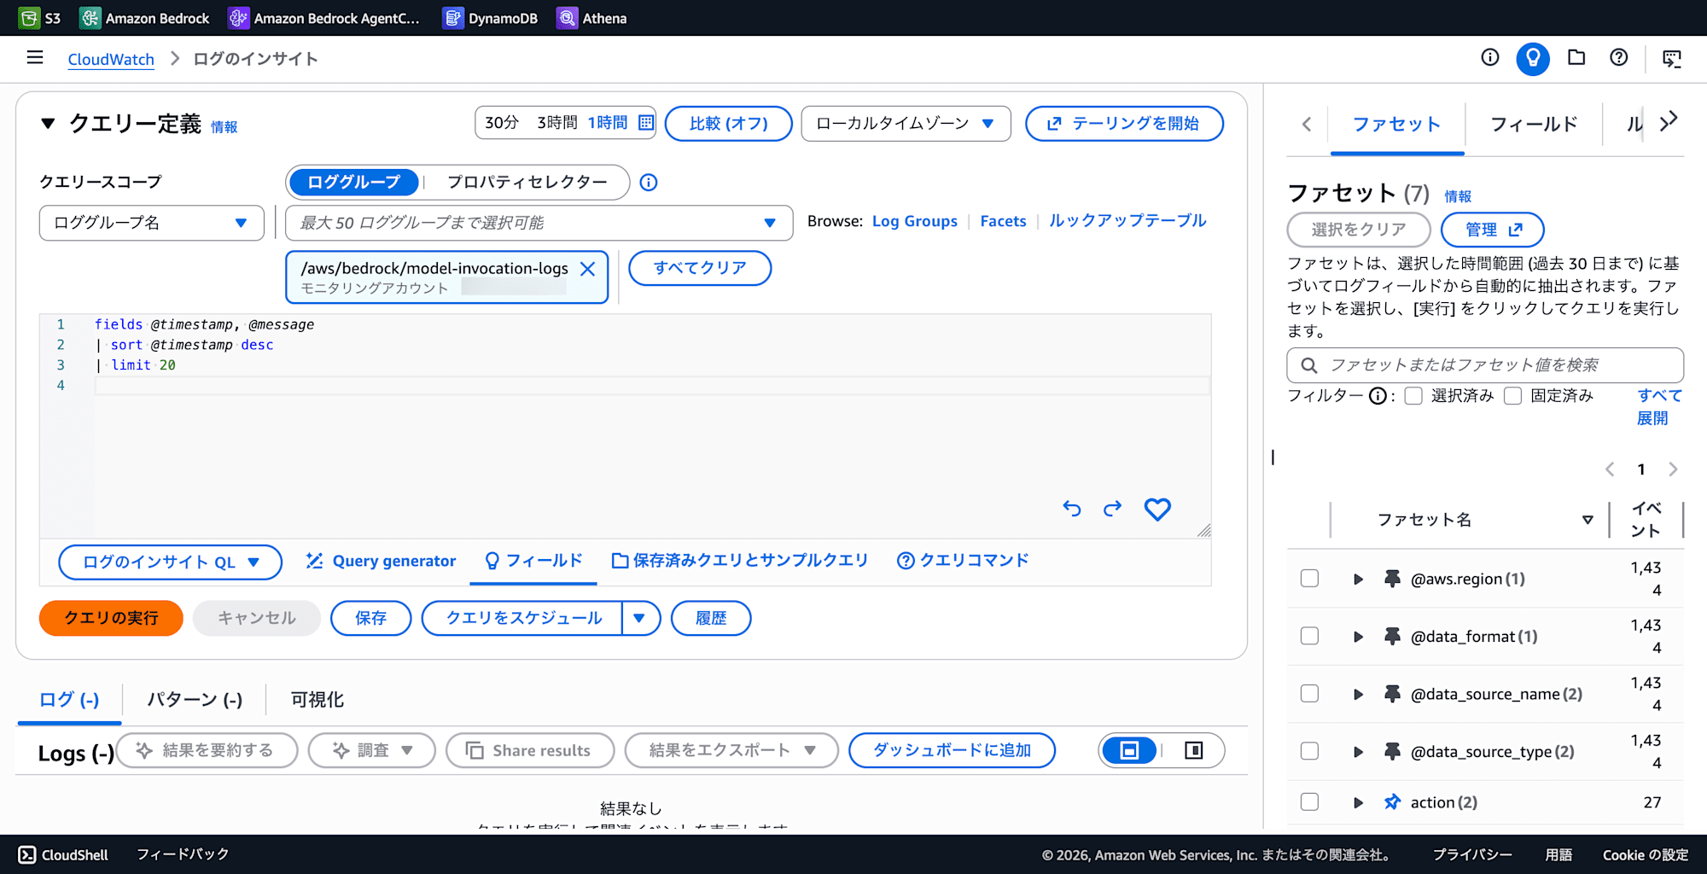Check the @data_source_name facet checkbox
The height and width of the screenshot is (874, 1707).
(x=1309, y=694)
